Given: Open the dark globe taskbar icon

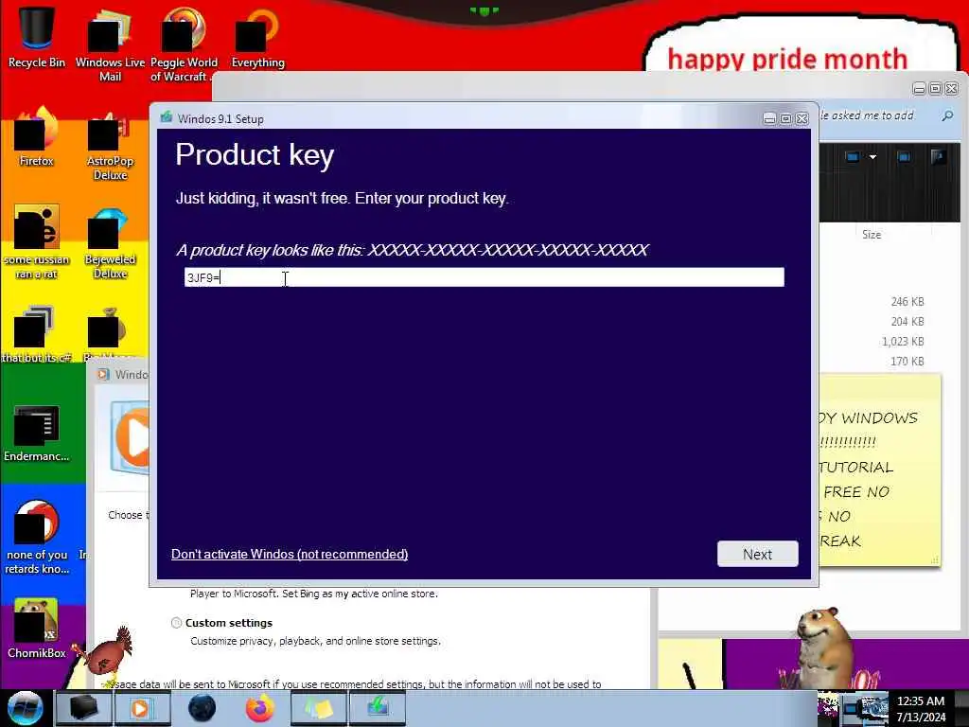Looking at the screenshot, I should pos(202,708).
